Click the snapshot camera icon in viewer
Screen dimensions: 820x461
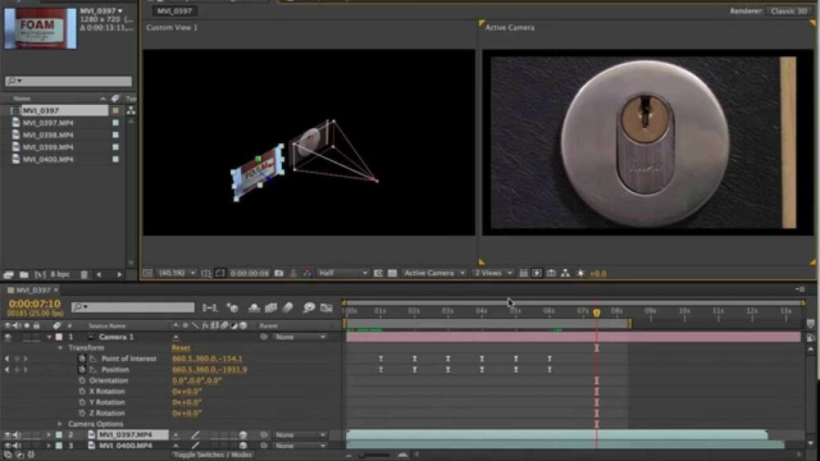pyautogui.click(x=279, y=273)
